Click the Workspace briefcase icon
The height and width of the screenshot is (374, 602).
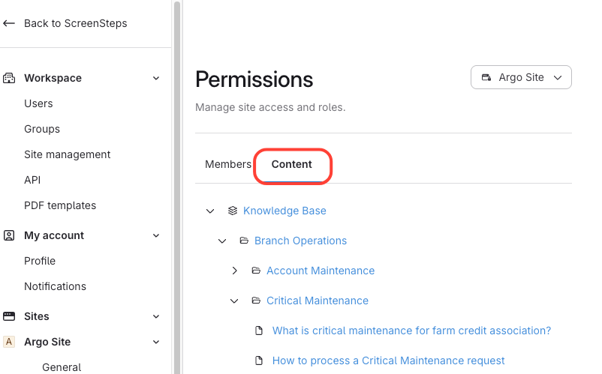point(9,78)
